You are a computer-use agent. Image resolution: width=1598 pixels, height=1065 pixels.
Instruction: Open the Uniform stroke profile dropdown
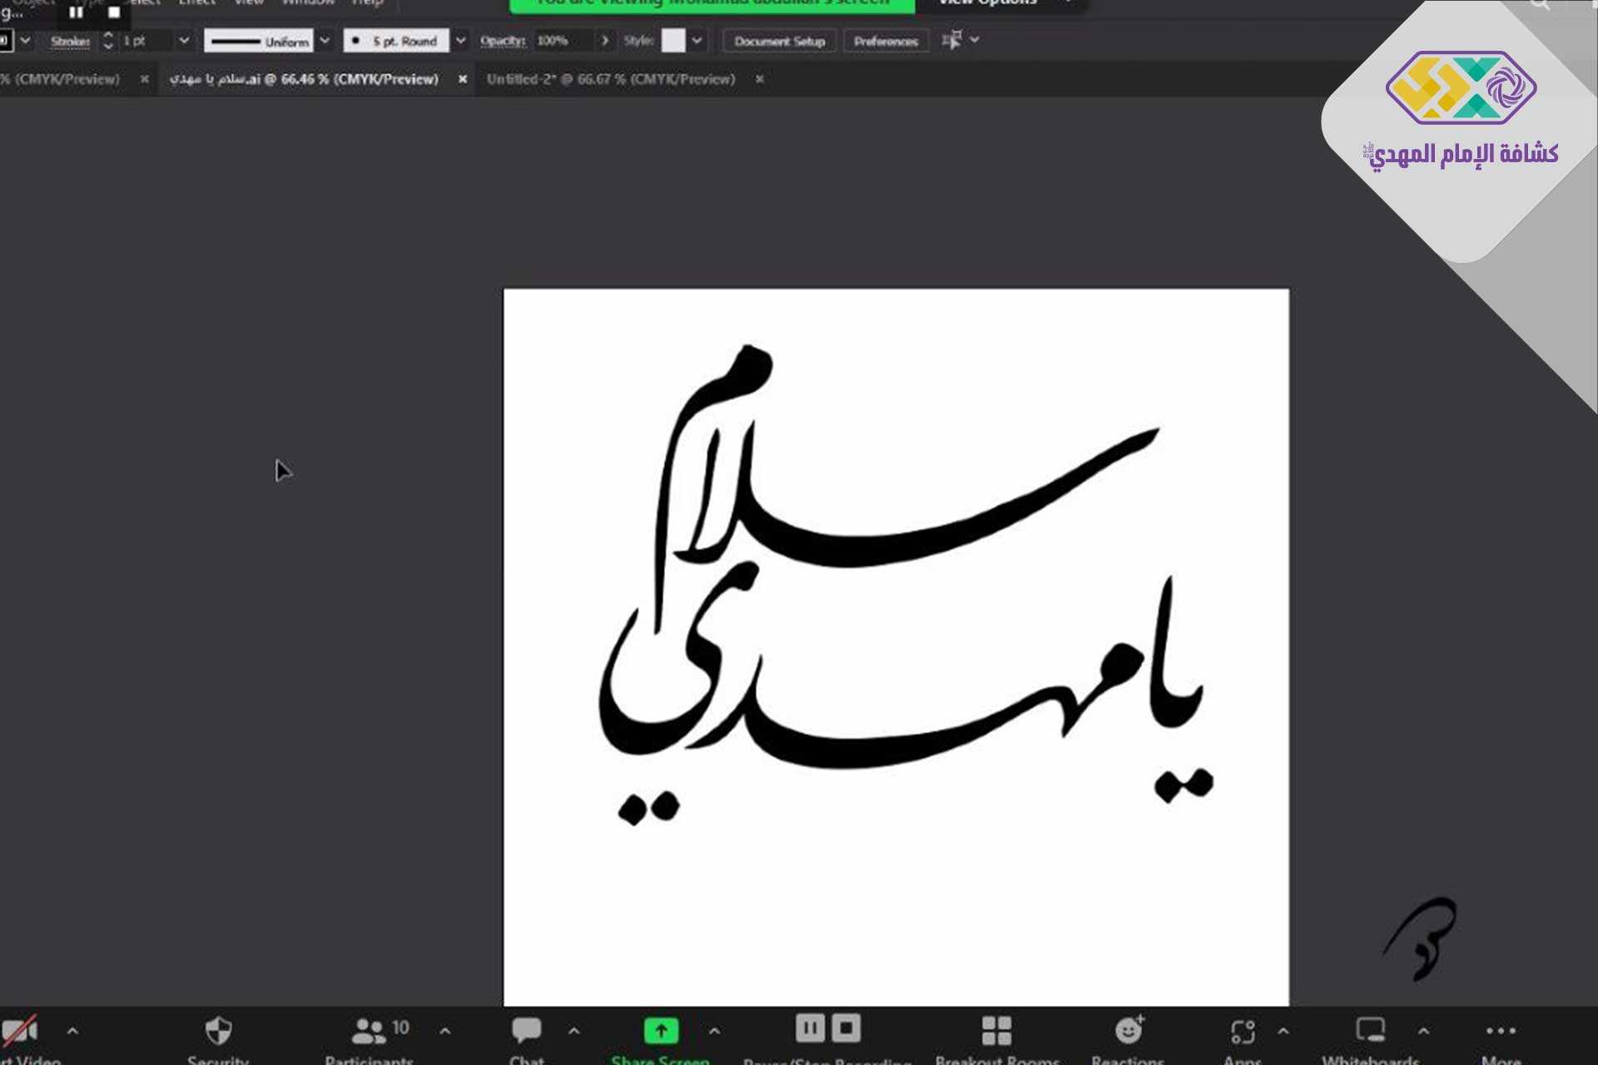pos(325,40)
